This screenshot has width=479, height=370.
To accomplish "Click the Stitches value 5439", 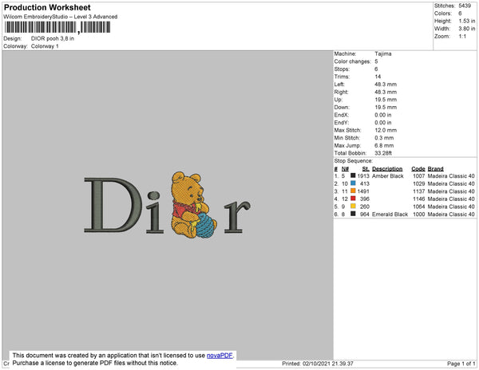I will 465,6.
